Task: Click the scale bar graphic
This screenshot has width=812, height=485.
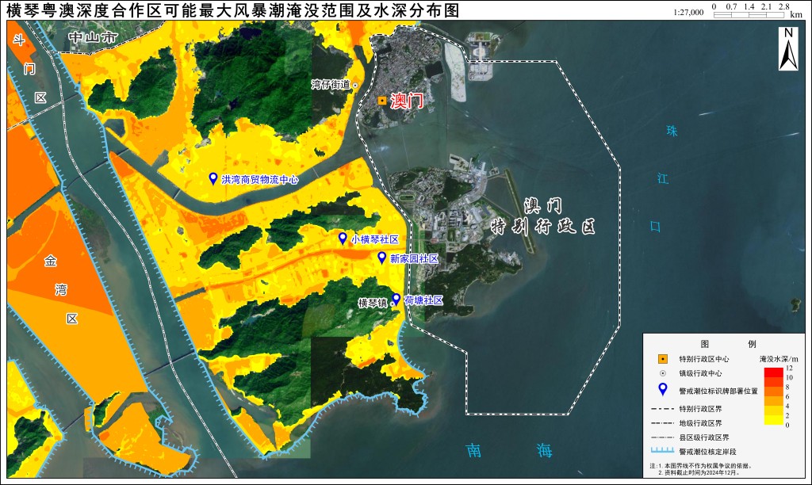Action: (749, 14)
